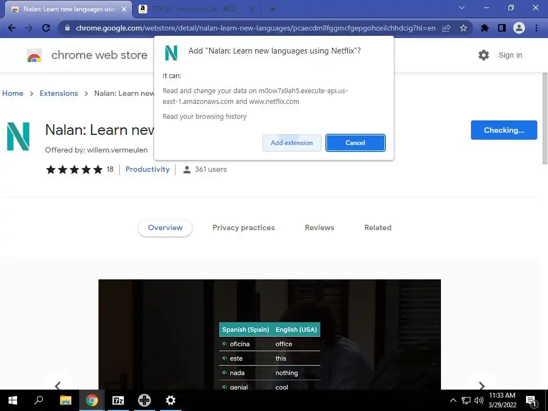Show previous screenshot with left arrow

coord(58,385)
